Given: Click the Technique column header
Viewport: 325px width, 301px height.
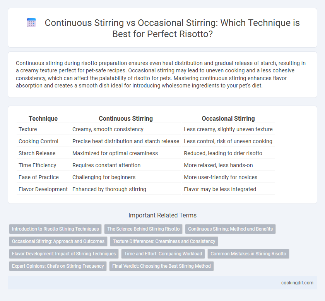Looking at the screenshot, I should pyautogui.click(x=43, y=118).
